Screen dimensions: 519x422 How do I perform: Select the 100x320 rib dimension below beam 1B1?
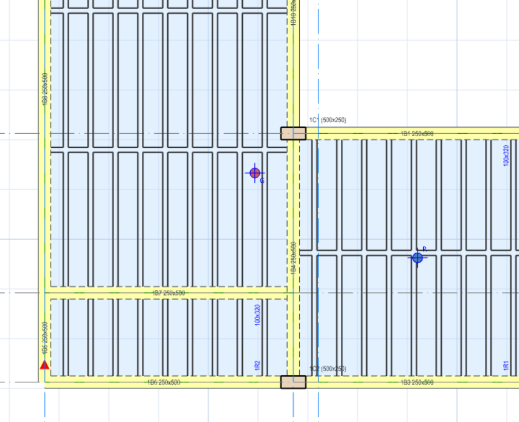pyautogui.click(x=506, y=156)
